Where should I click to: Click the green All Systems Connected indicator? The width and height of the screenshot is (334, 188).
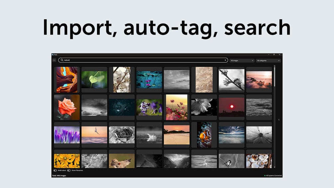(x=265, y=176)
